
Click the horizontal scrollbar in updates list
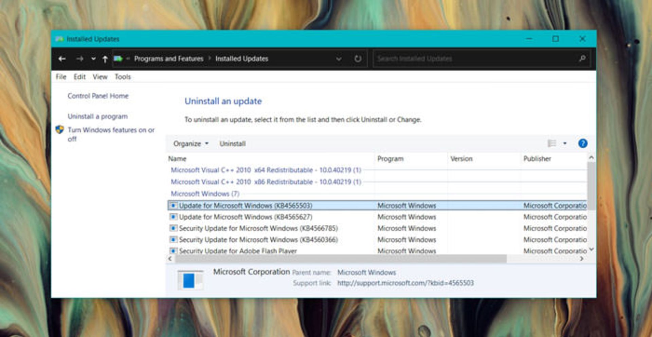pos(340,259)
